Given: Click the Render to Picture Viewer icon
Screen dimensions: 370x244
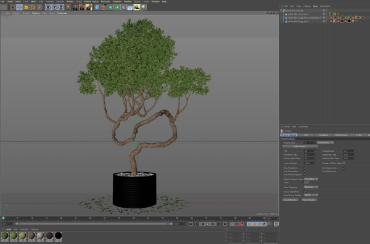Looking at the screenshot, I should coord(82,7).
